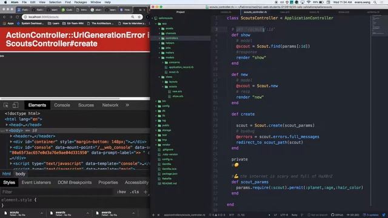Select the inspect element picker in DevTools
Image resolution: width=388 pixels, height=218 pixels.
[x=6, y=105]
